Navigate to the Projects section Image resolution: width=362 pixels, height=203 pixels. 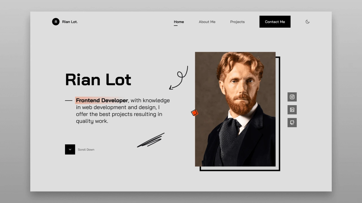click(237, 22)
